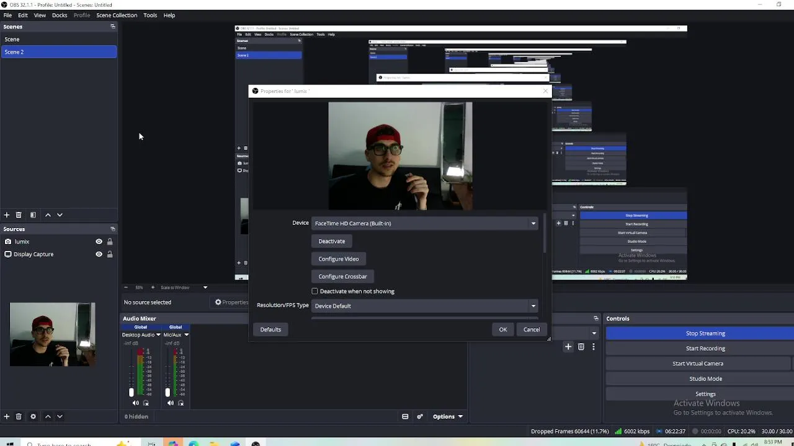Enable Deactivate when not showing checkbox
Viewport: 794px width, 446px height.
[315, 291]
